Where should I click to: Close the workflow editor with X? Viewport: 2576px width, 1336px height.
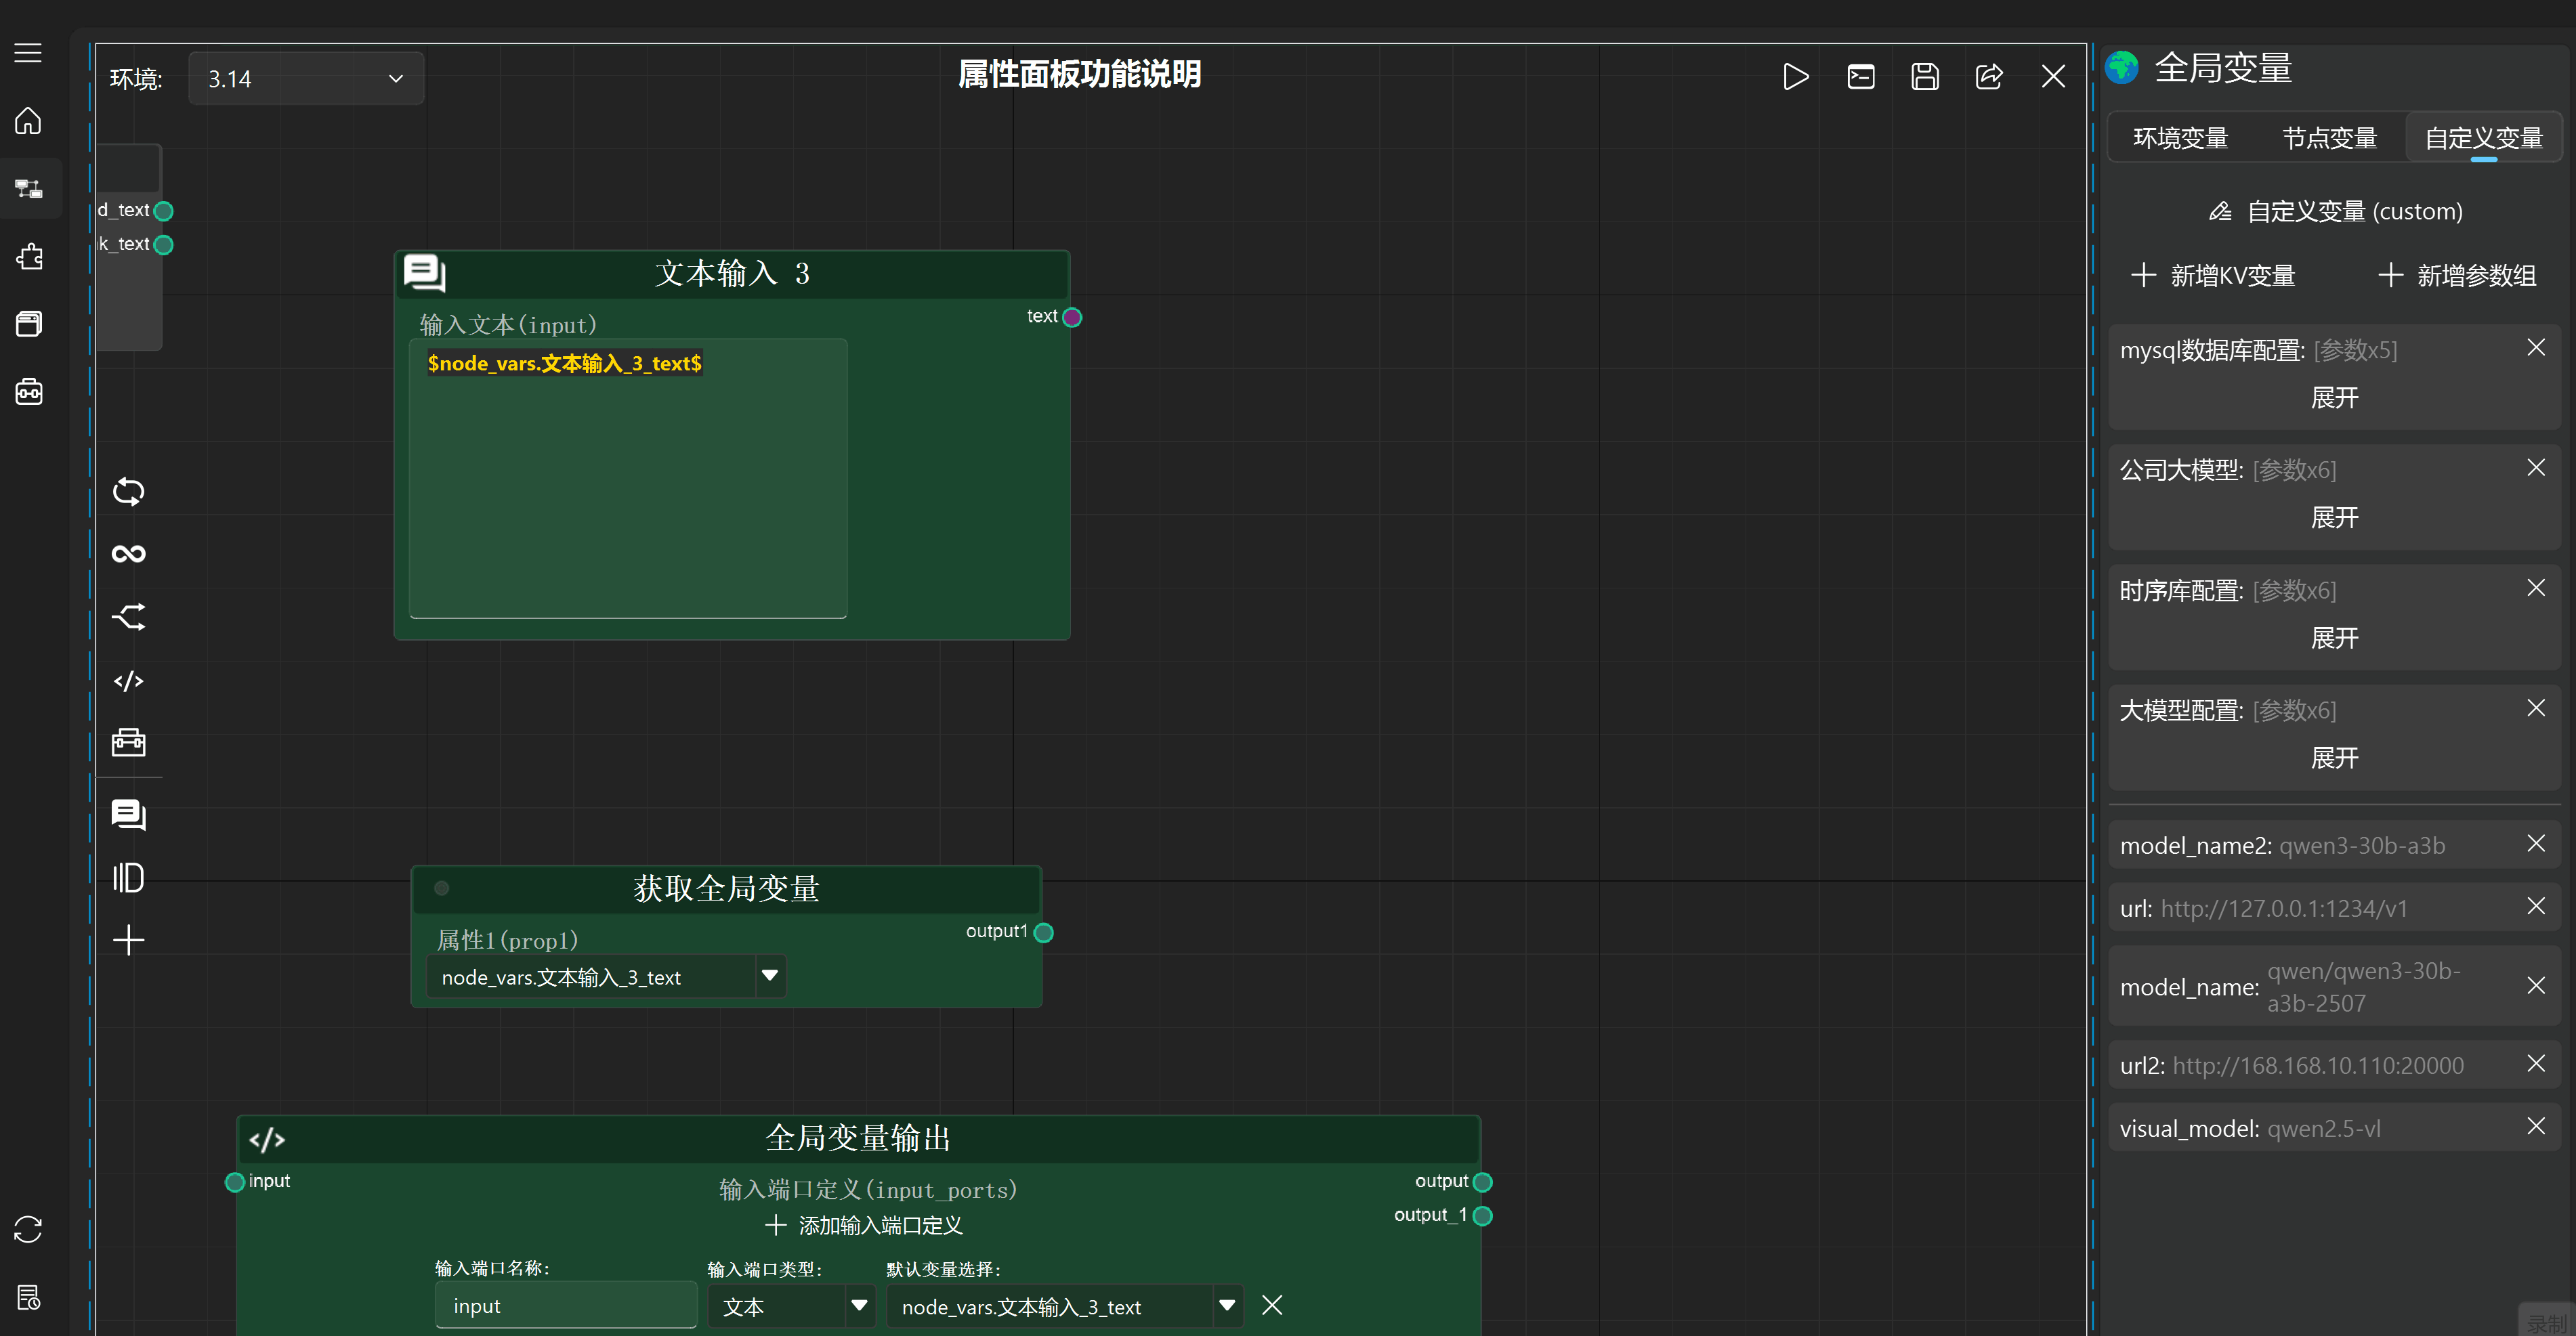click(2053, 77)
